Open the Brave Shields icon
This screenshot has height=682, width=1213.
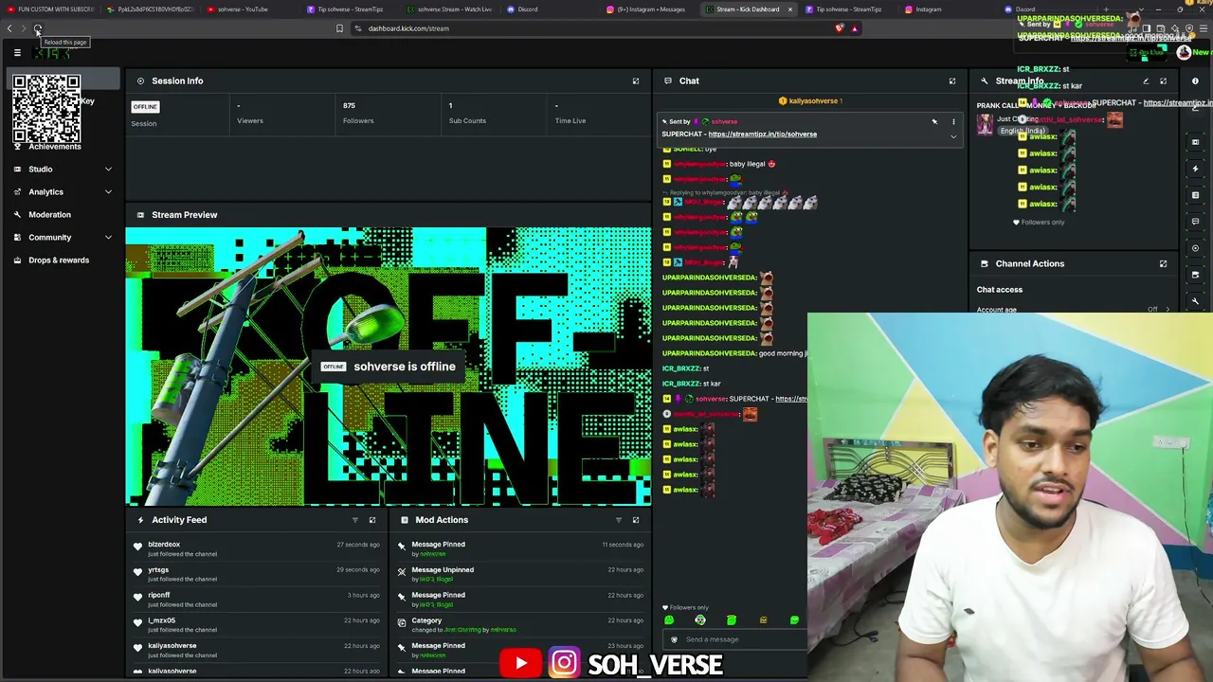[x=840, y=28]
